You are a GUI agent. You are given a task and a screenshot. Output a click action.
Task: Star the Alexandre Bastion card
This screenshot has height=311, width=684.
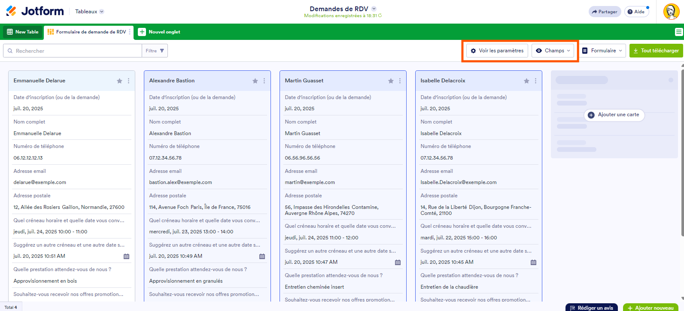coord(255,81)
